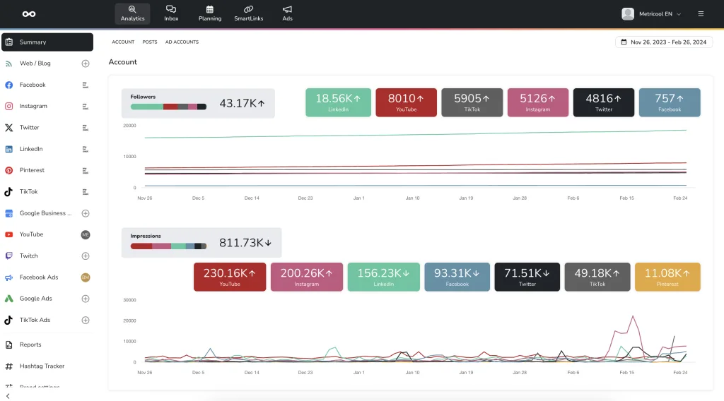Open Web / Blog analytics
Viewport: 724px width, 401px height.
[x=35, y=64]
